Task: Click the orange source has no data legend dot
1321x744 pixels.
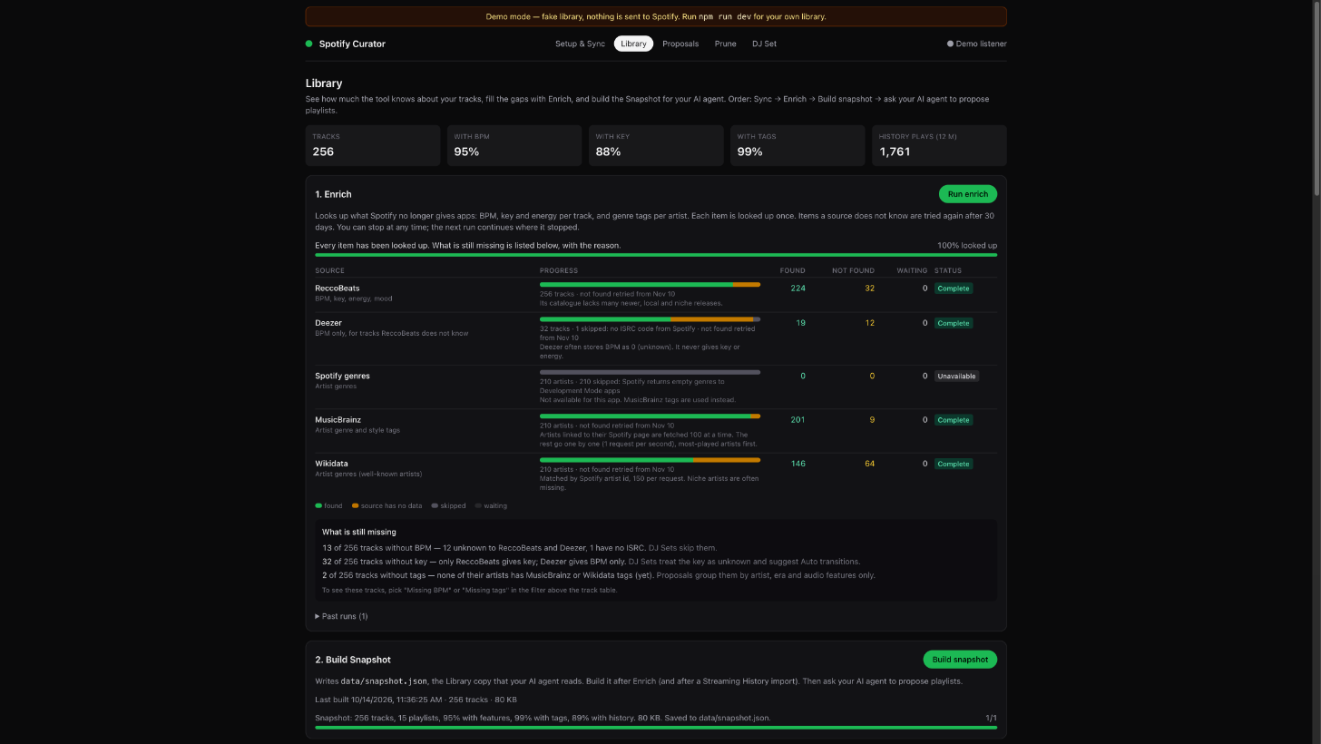Action: [355, 505]
